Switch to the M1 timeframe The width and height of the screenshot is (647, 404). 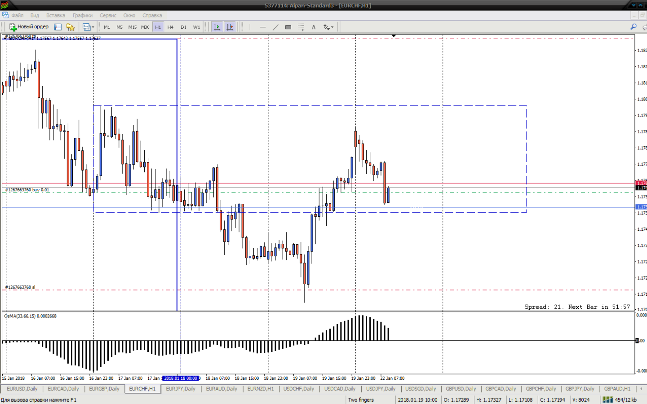click(107, 27)
